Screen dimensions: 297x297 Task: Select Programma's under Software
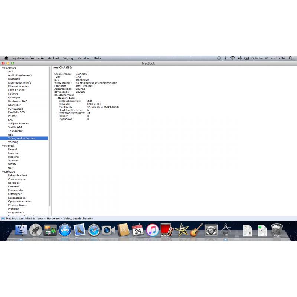(16, 212)
